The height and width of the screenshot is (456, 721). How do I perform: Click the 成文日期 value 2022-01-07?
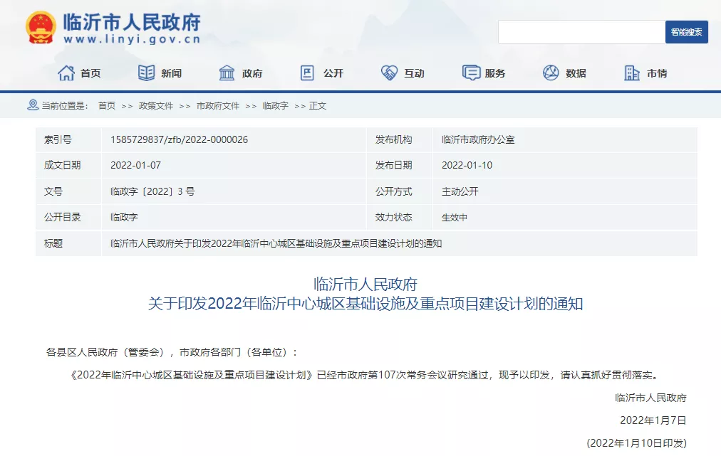[135, 165]
